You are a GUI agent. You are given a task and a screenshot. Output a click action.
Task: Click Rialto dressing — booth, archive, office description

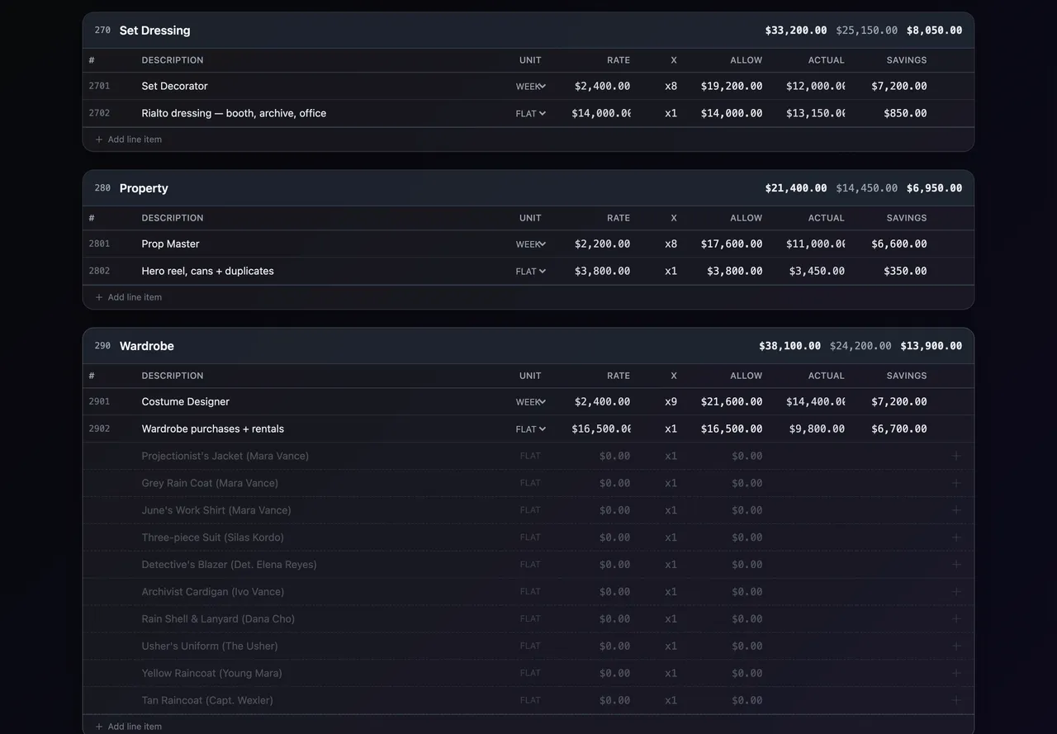234,113
